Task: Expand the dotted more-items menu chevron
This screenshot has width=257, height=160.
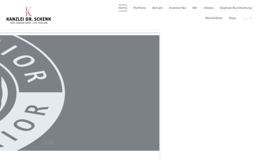Action: (x=251, y=18)
